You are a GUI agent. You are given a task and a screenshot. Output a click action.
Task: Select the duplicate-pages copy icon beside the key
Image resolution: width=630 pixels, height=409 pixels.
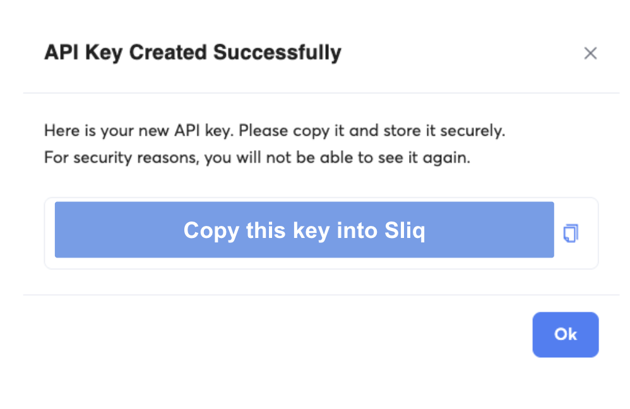coord(571,233)
